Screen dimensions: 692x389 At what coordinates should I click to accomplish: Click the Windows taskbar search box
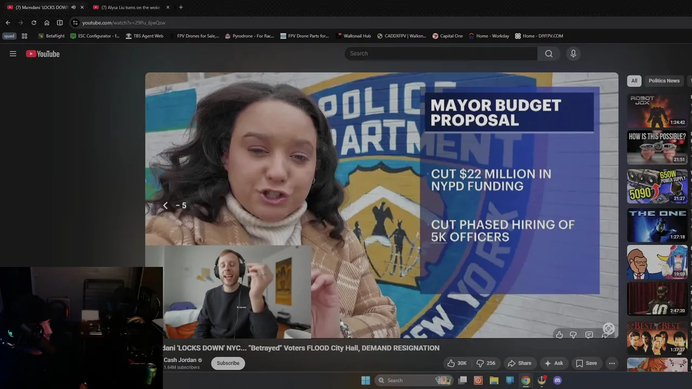[x=414, y=380]
